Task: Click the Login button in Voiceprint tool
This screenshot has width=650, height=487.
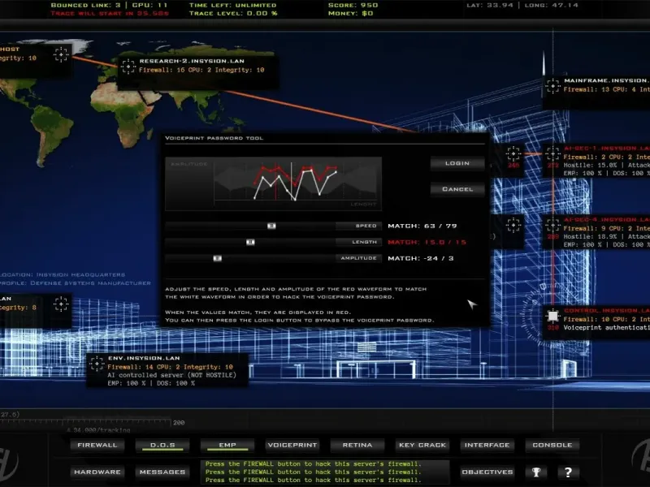Action: tap(457, 164)
